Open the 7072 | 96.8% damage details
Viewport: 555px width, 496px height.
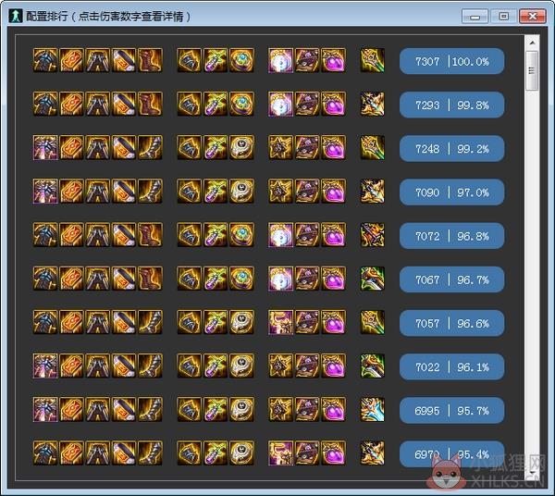(x=451, y=236)
